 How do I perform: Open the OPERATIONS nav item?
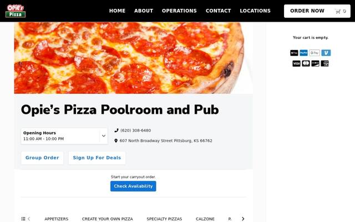(179, 11)
